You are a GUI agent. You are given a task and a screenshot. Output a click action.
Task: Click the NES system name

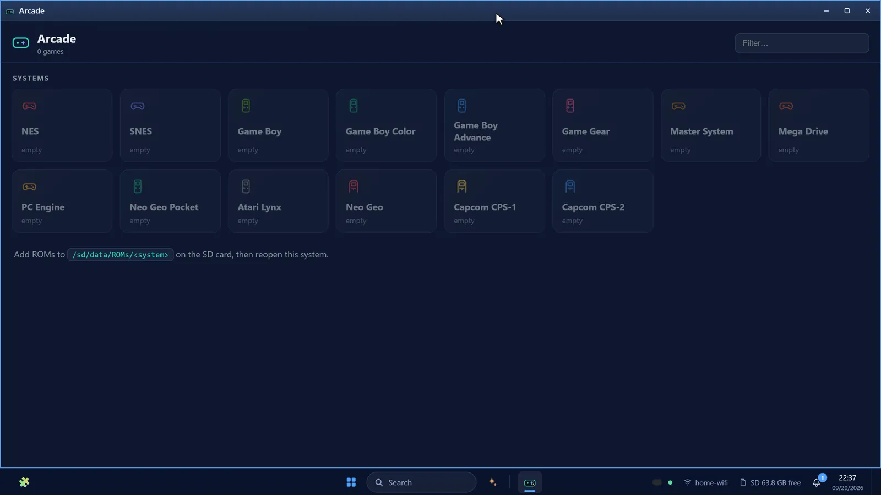30,131
